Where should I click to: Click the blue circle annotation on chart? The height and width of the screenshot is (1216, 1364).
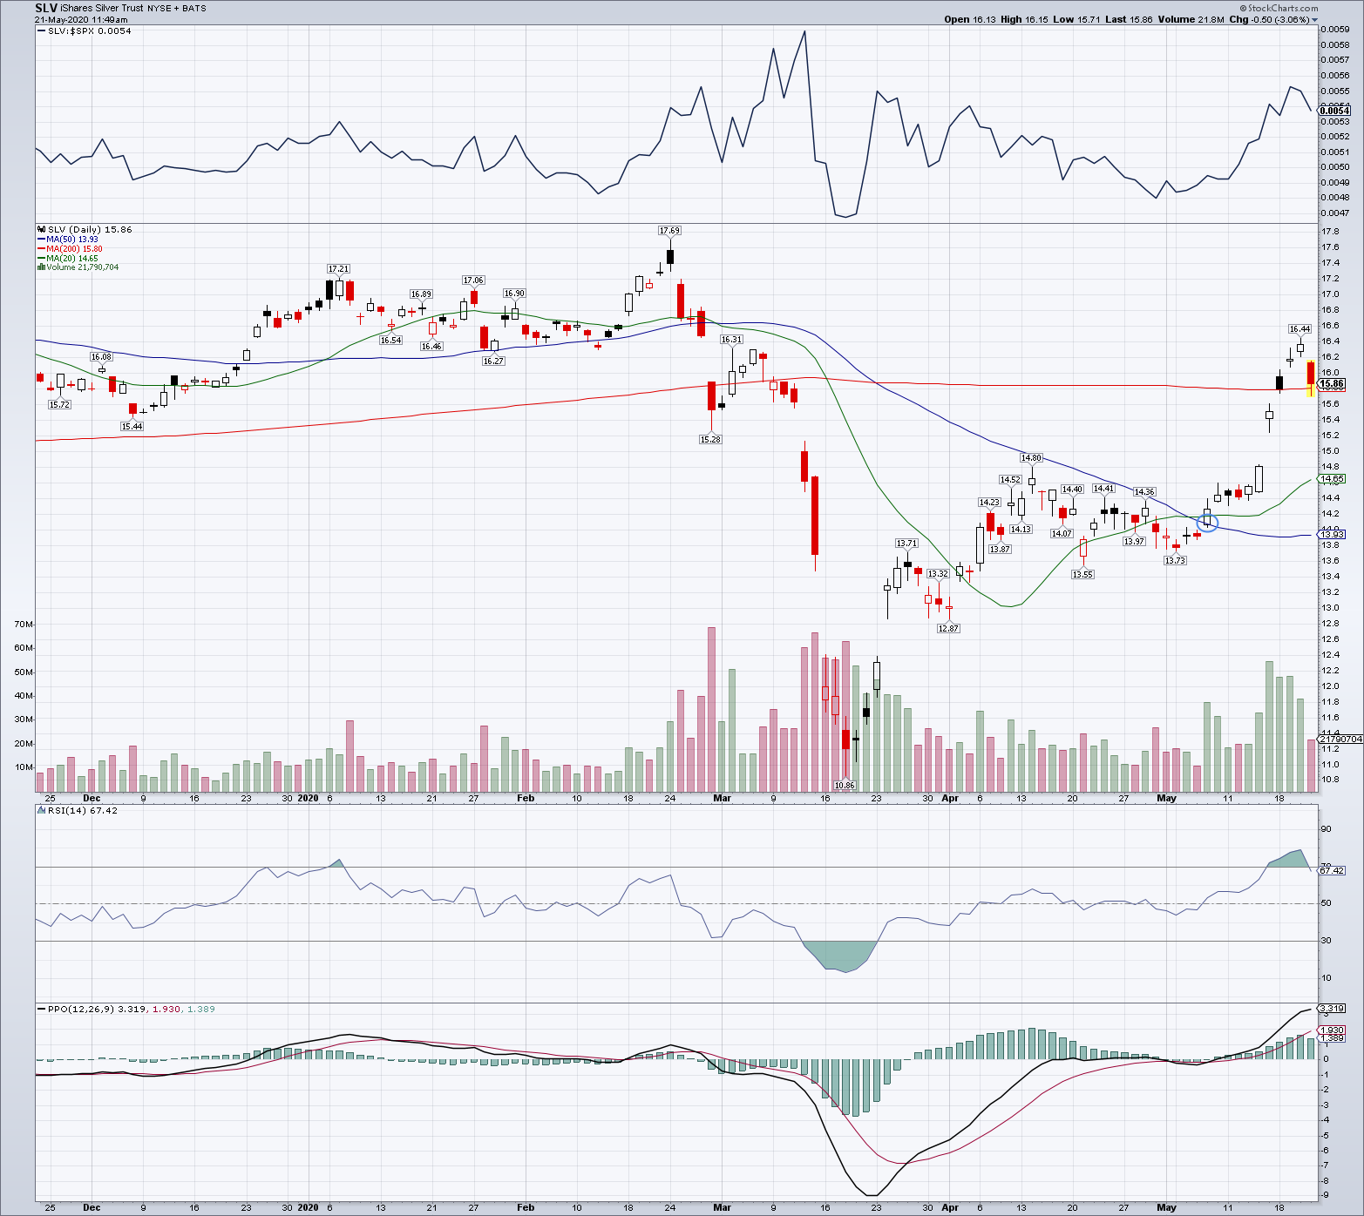click(1207, 524)
